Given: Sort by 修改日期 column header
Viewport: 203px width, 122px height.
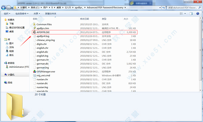Looking at the screenshot, I should pyautogui.click(x=84, y=19).
